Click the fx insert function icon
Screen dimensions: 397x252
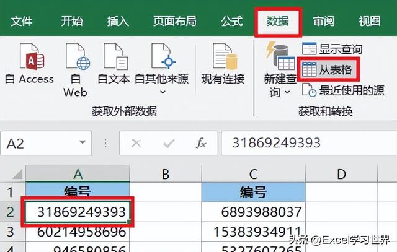[201, 143]
